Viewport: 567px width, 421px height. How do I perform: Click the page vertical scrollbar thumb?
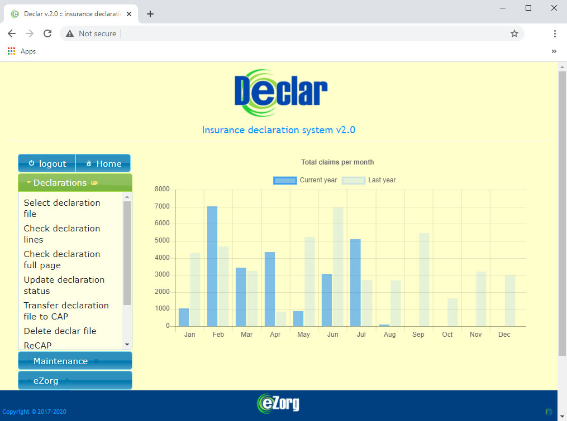562,214
